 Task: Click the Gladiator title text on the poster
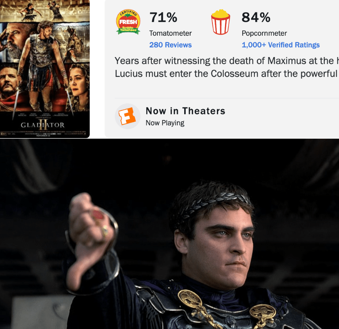pos(43,125)
